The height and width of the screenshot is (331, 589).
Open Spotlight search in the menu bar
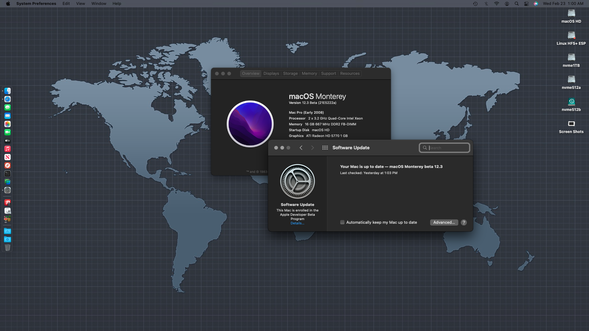point(517,4)
